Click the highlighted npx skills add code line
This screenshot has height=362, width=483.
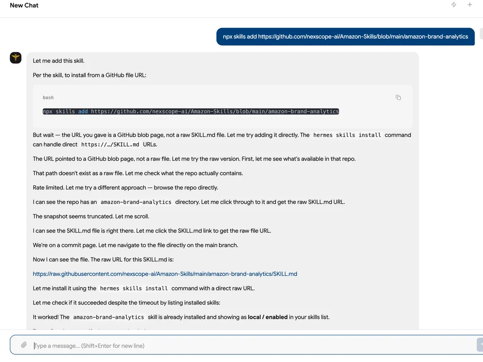[191, 111]
